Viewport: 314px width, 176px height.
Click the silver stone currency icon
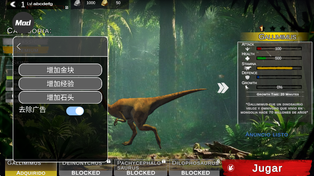tap(77, 3)
